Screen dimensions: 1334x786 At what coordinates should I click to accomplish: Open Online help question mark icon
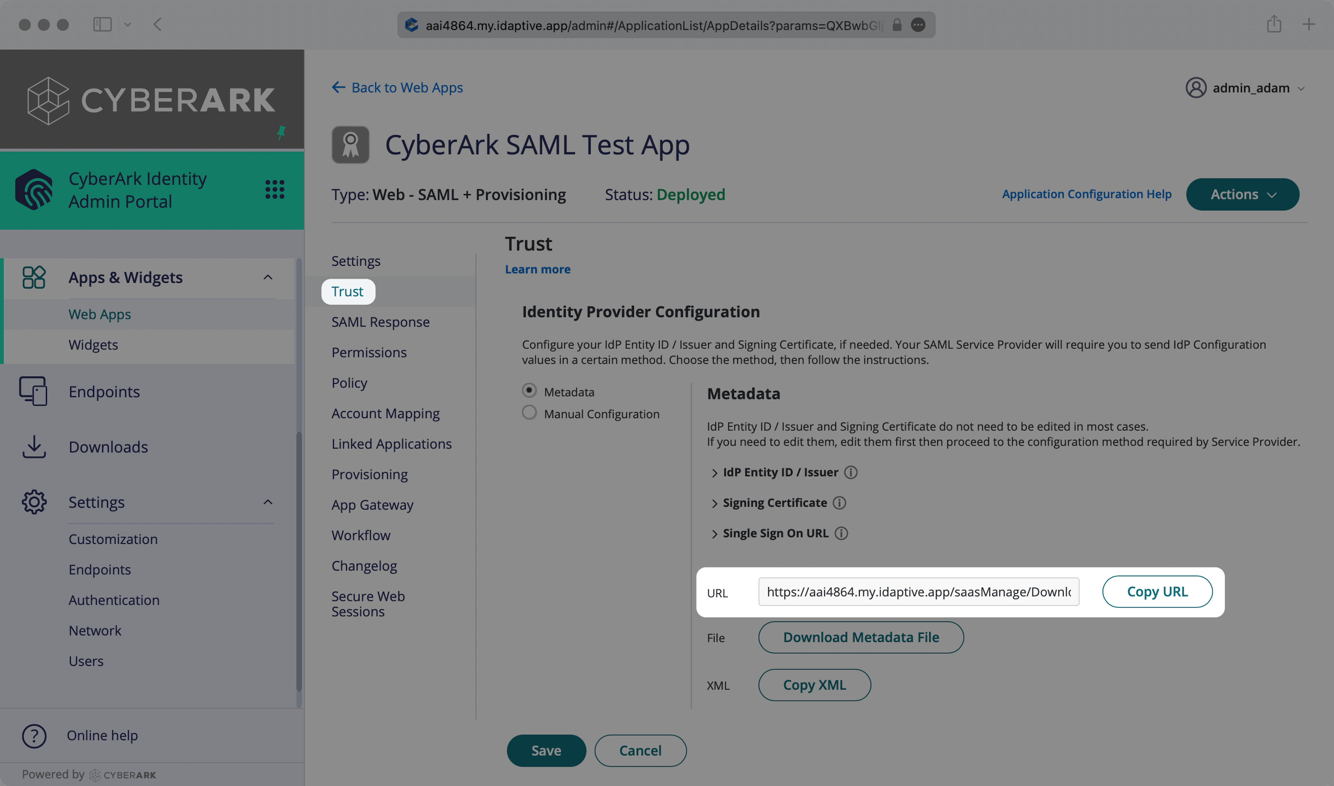click(34, 736)
